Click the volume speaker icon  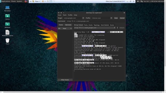(138, 1)
